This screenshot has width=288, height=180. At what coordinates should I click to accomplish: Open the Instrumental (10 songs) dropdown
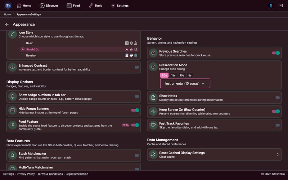point(185,84)
